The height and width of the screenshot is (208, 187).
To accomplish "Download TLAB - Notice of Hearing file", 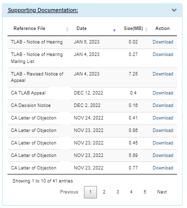I will pos(163,42).
